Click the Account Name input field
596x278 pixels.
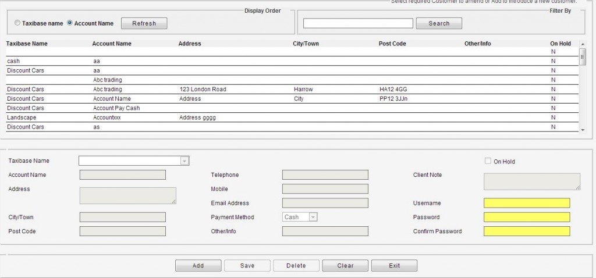(x=123, y=174)
